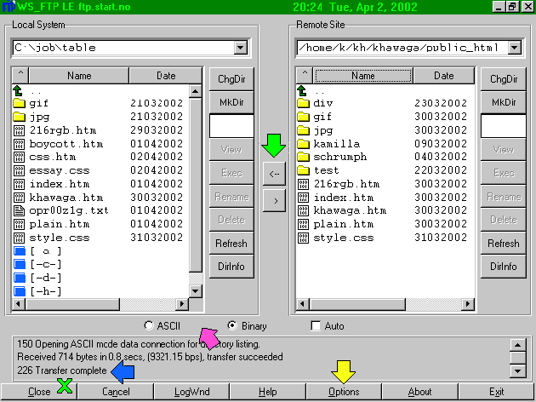Viewport: 536px width, 402px height.
Task: Click the remote MkDir button
Action: [x=504, y=102]
